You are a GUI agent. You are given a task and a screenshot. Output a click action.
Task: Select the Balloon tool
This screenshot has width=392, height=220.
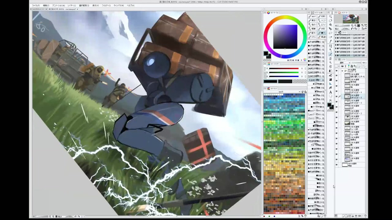[x=330, y=96]
